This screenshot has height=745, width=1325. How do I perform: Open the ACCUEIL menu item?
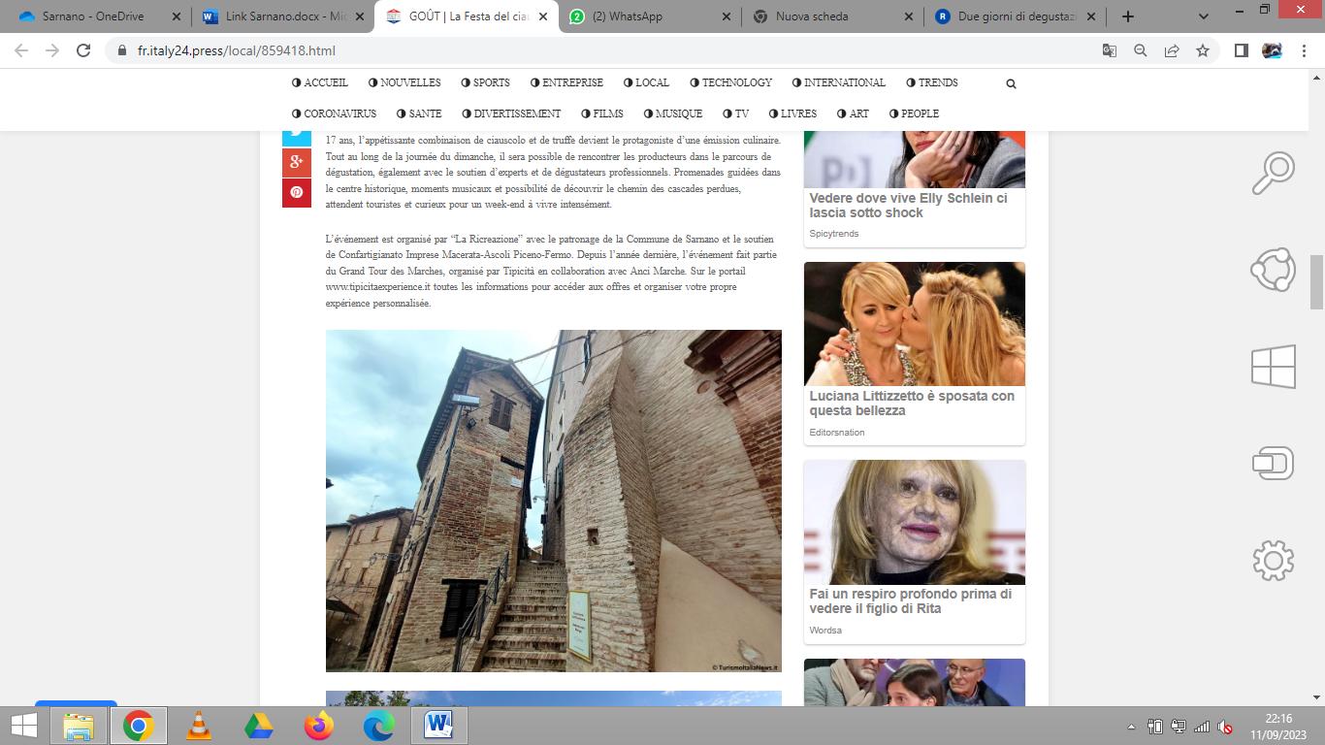[320, 82]
